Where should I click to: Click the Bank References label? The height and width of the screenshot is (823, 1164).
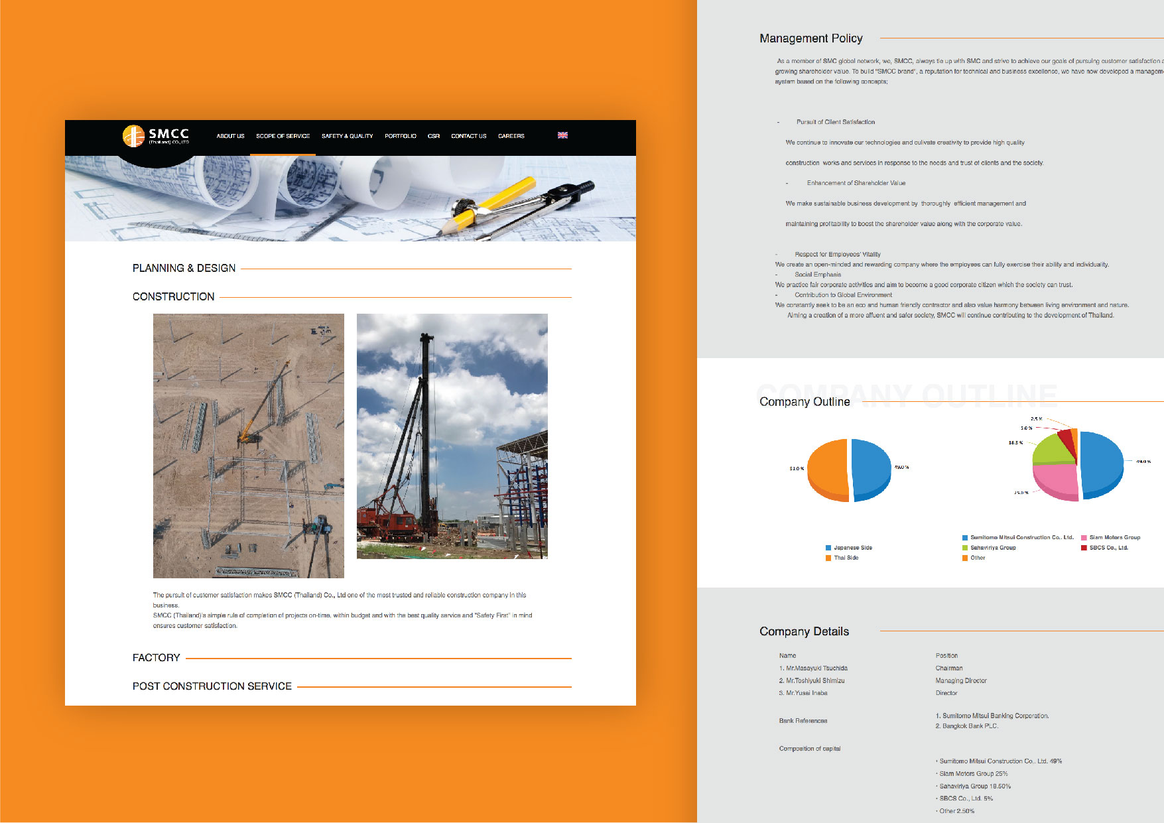point(803,721)
